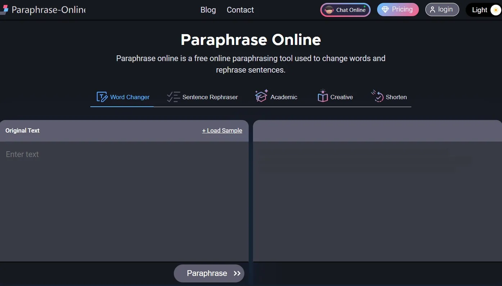Click the user icon beside login
This screenshot has width=502, height=286.
tap(433, 10)
